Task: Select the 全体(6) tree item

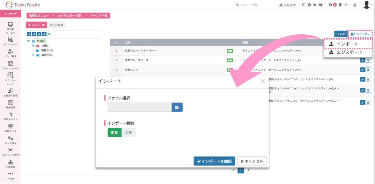Action: [x=41, y=41]
